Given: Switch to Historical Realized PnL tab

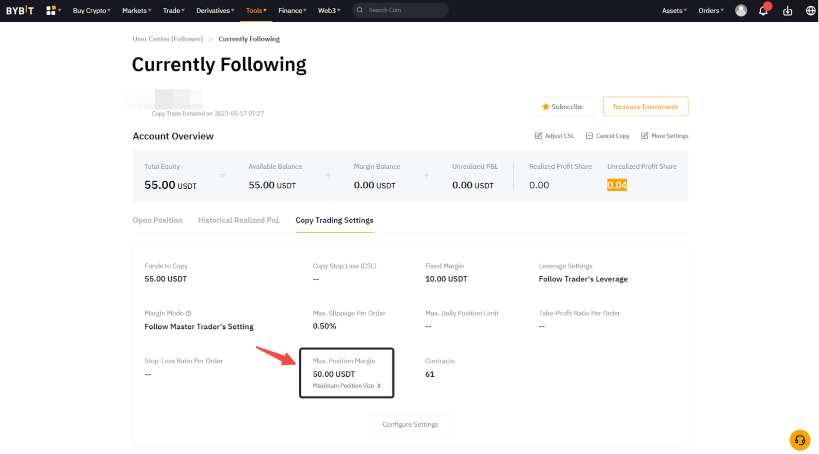Looking at the screenshot, I should click(x=239, y=220).
